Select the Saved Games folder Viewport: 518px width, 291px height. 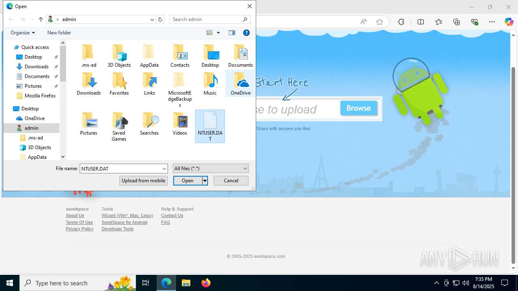[119, 127]
